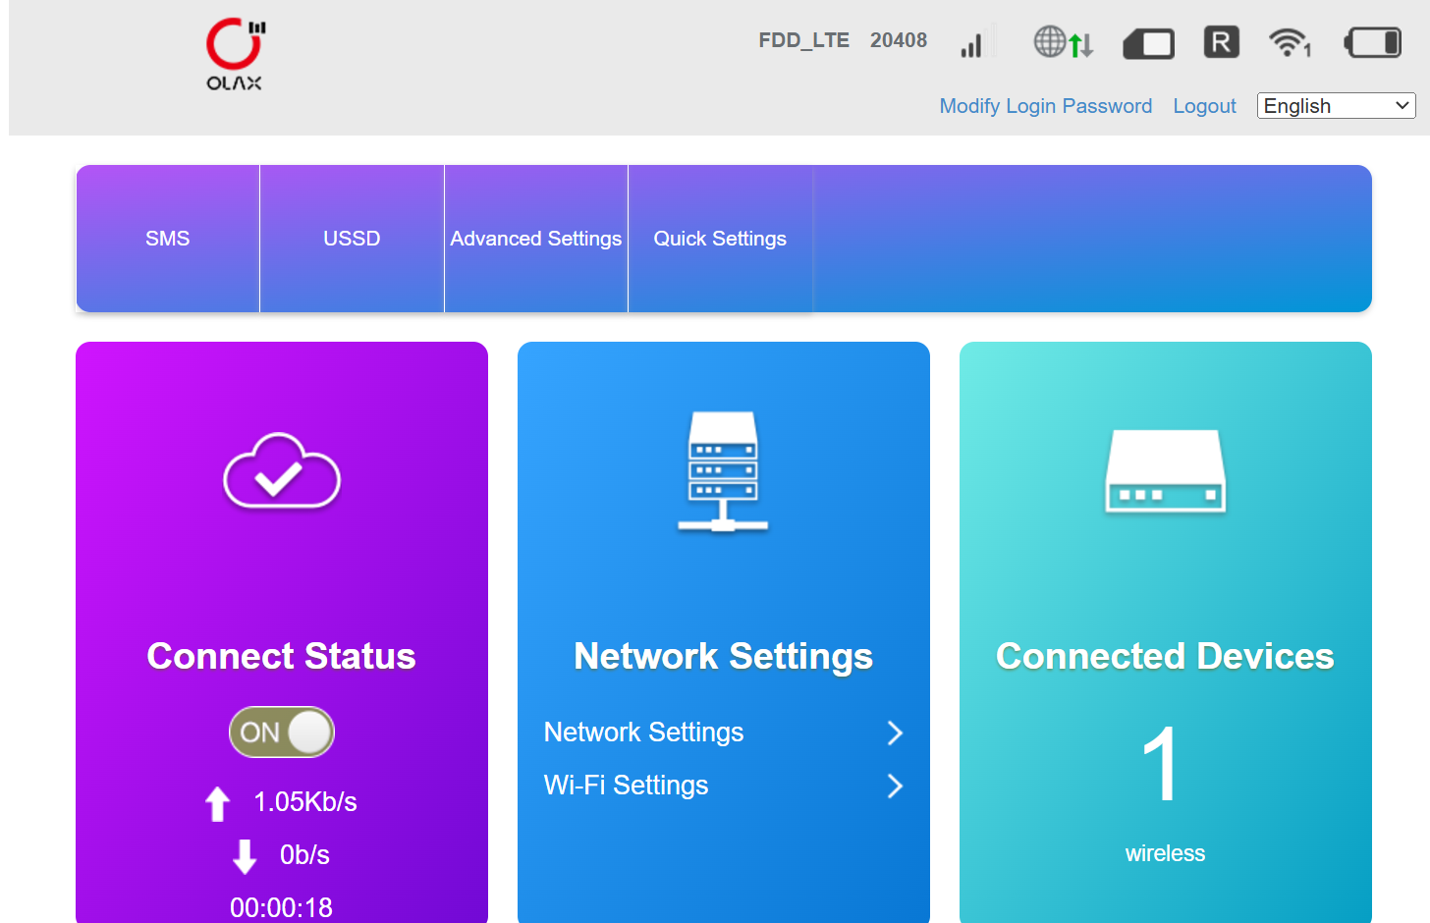Click Modify Login Password link
The width and height of the screenshot is (1430, 923).
(x=1046, y=106)
